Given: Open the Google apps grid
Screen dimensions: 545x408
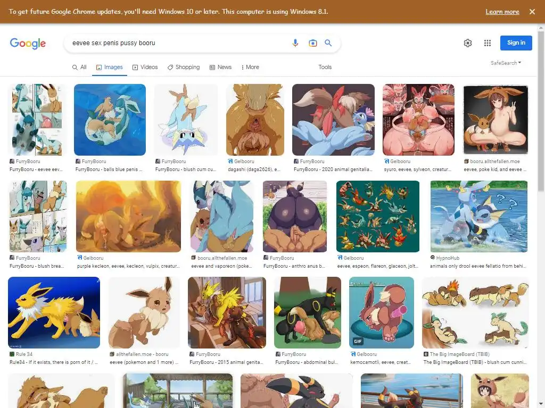Looking at the screenshot, I should click(488, 43).
